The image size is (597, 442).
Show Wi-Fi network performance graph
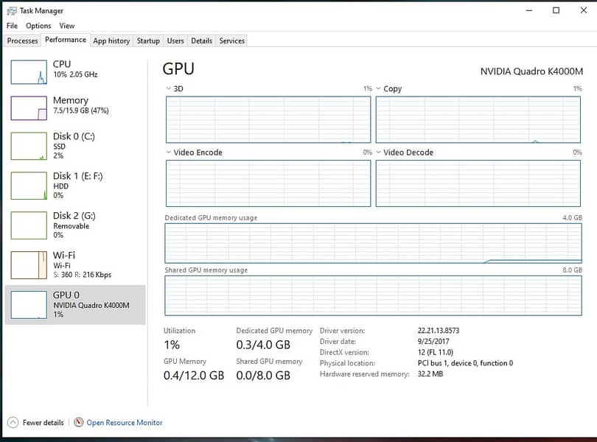(74, 264)
